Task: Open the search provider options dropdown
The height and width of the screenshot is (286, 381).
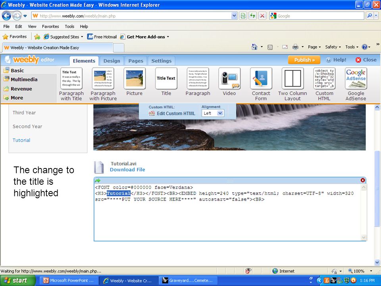Action: pyautogui.click(x=376, y=16)
